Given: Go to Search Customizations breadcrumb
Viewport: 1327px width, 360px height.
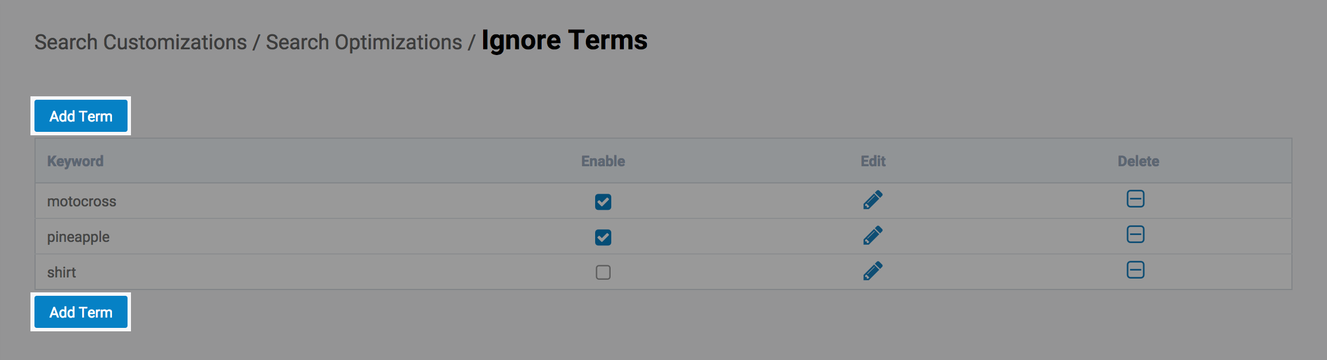Looking at the screenshot, I should 141,42.
